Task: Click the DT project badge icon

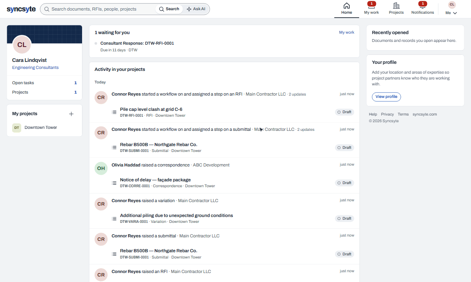Action: point(16,128)
